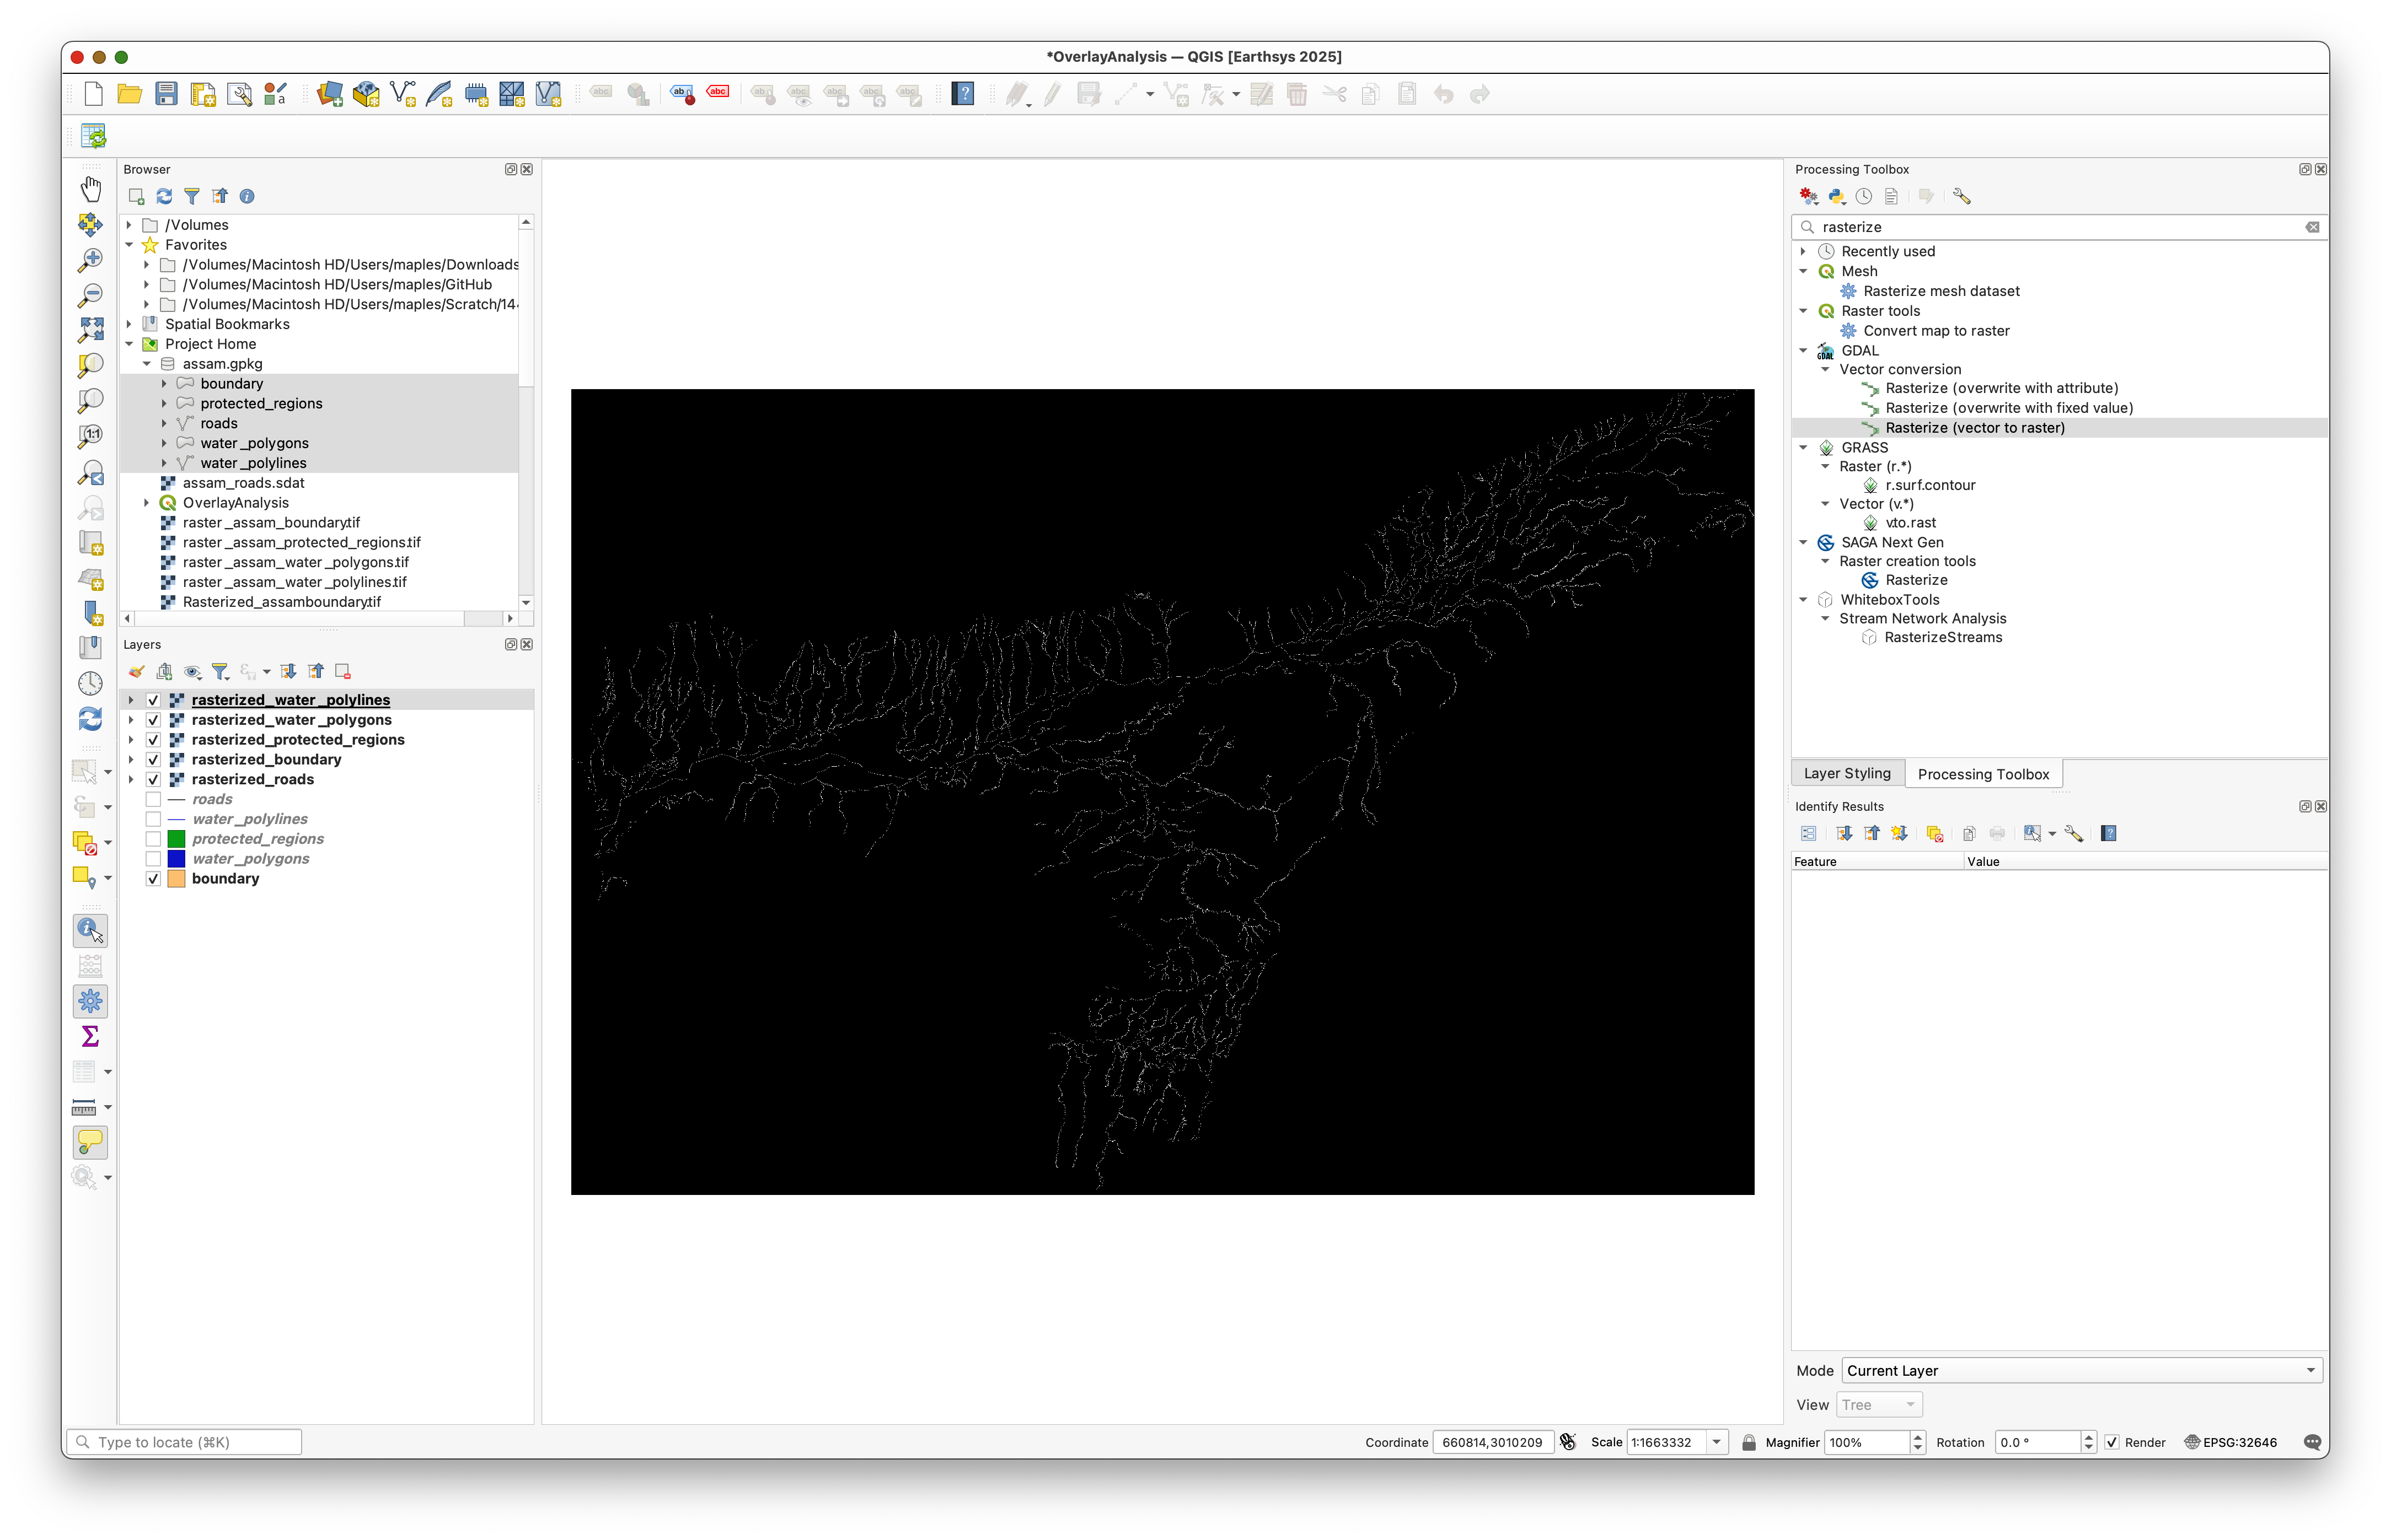Remove selected layer from Layers panel
The image size is (2391, 1540).
[343, 672]
